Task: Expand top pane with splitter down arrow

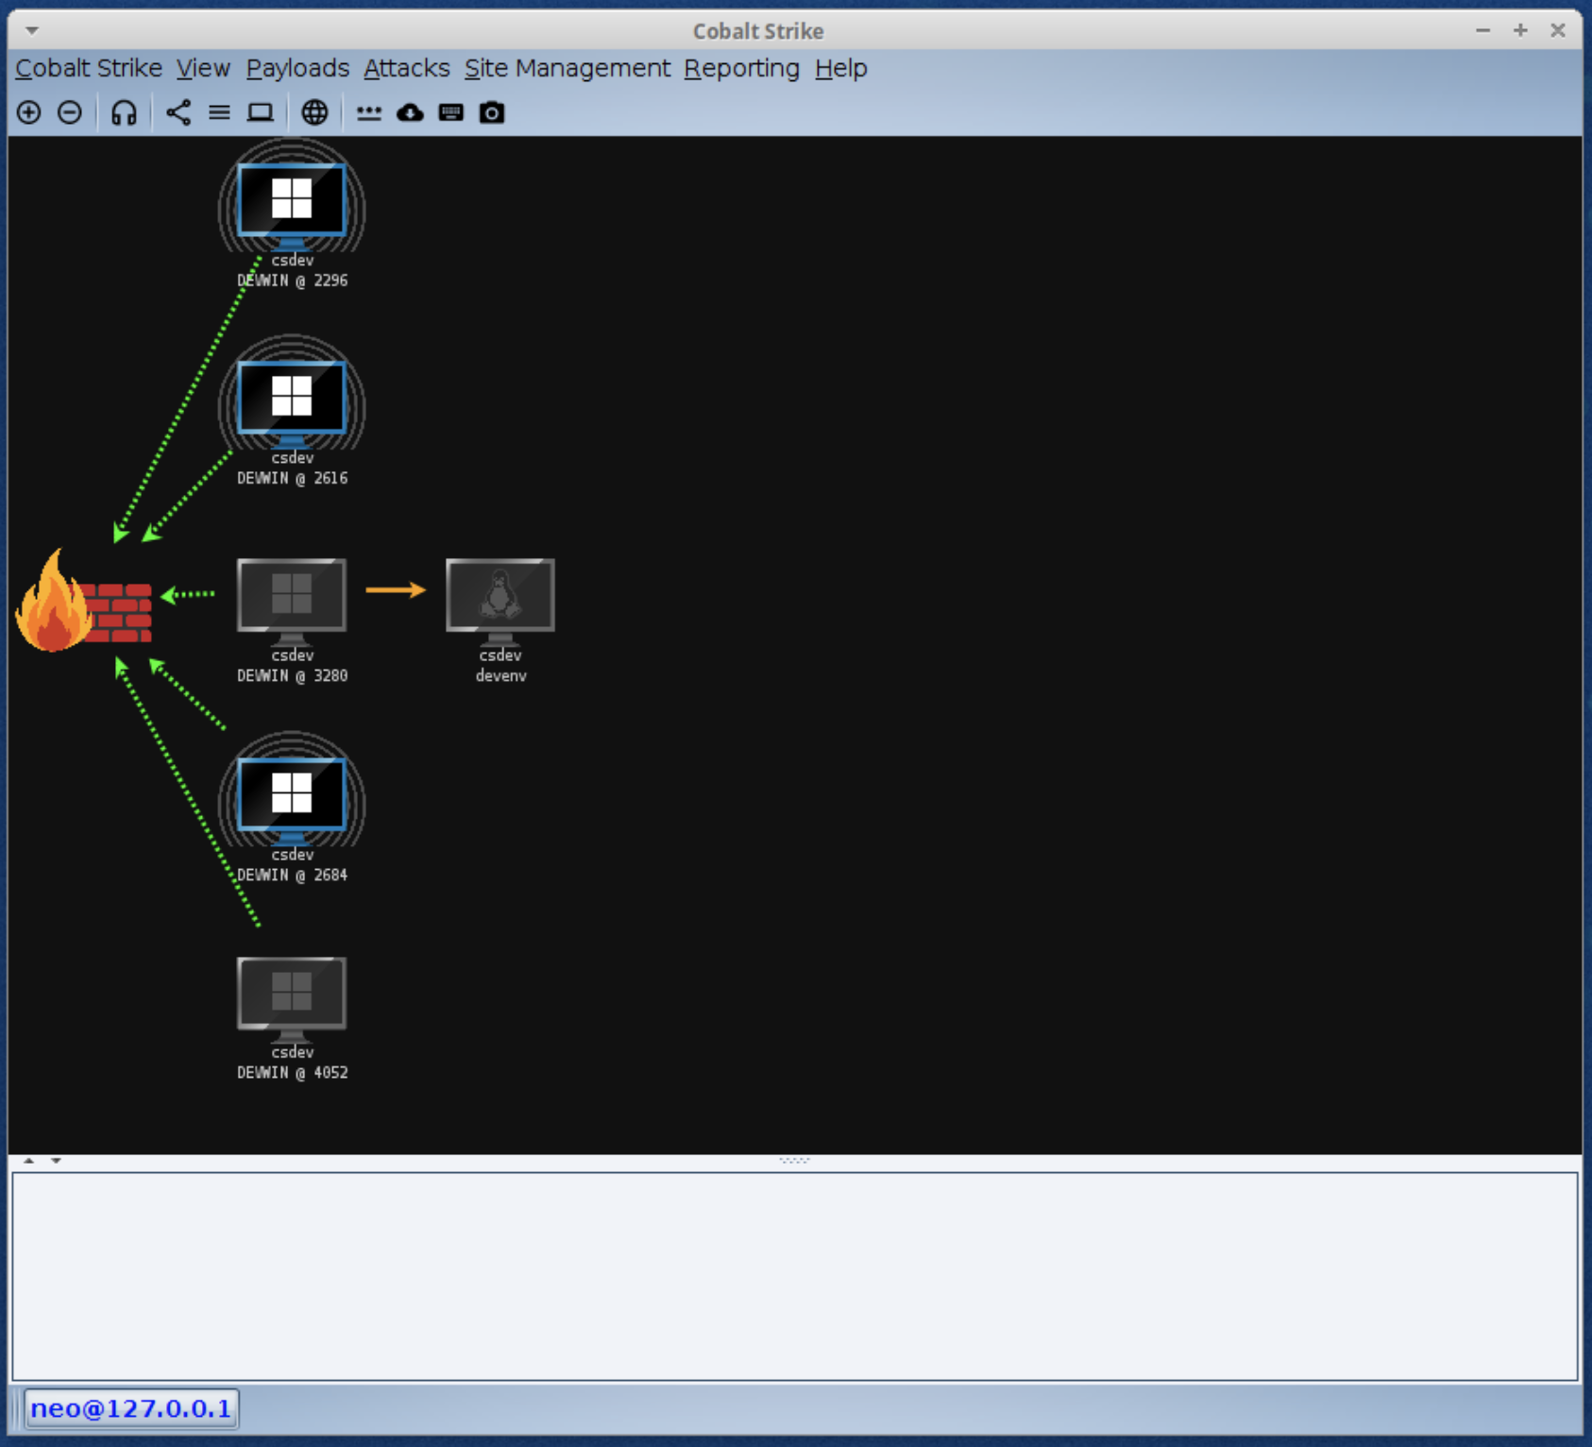Action: (57, 1160)
